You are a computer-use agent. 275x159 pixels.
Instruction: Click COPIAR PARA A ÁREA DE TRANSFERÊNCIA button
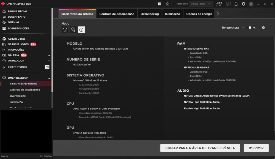200,148
